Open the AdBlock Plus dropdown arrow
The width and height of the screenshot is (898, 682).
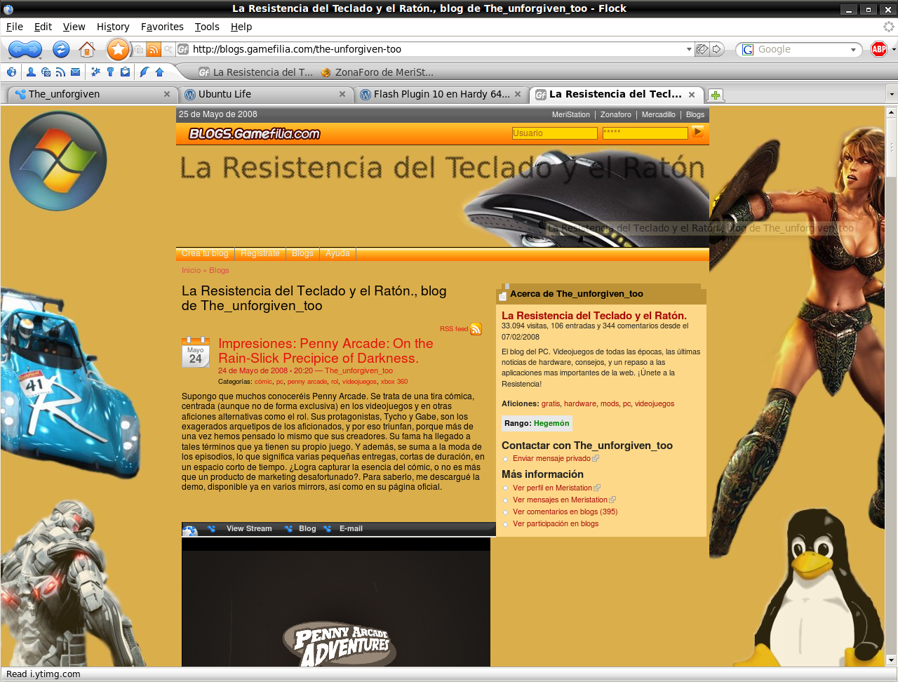coord(892,49)
